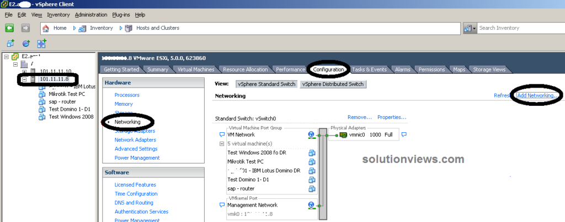Collapse host 101.11.11.8 in tree
The image size is (565, 222).
[x=24, y=79]
